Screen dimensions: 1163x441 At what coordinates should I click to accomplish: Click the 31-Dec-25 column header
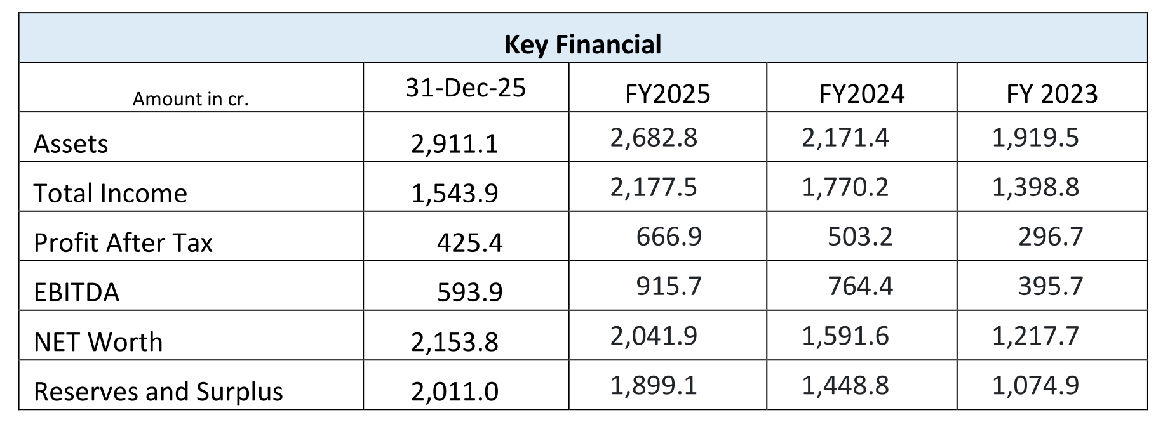point(466,88)
